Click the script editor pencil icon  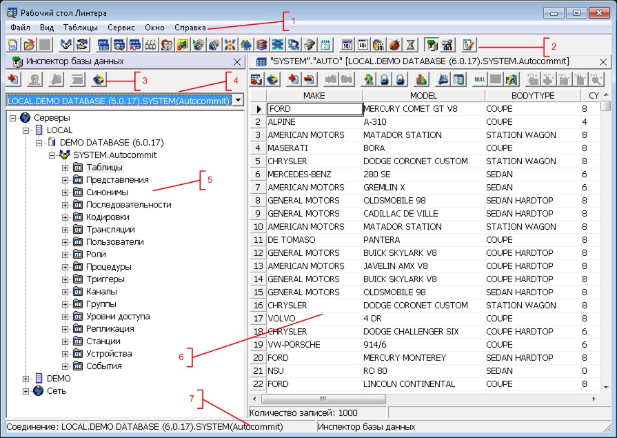click(x=469, y=45)
